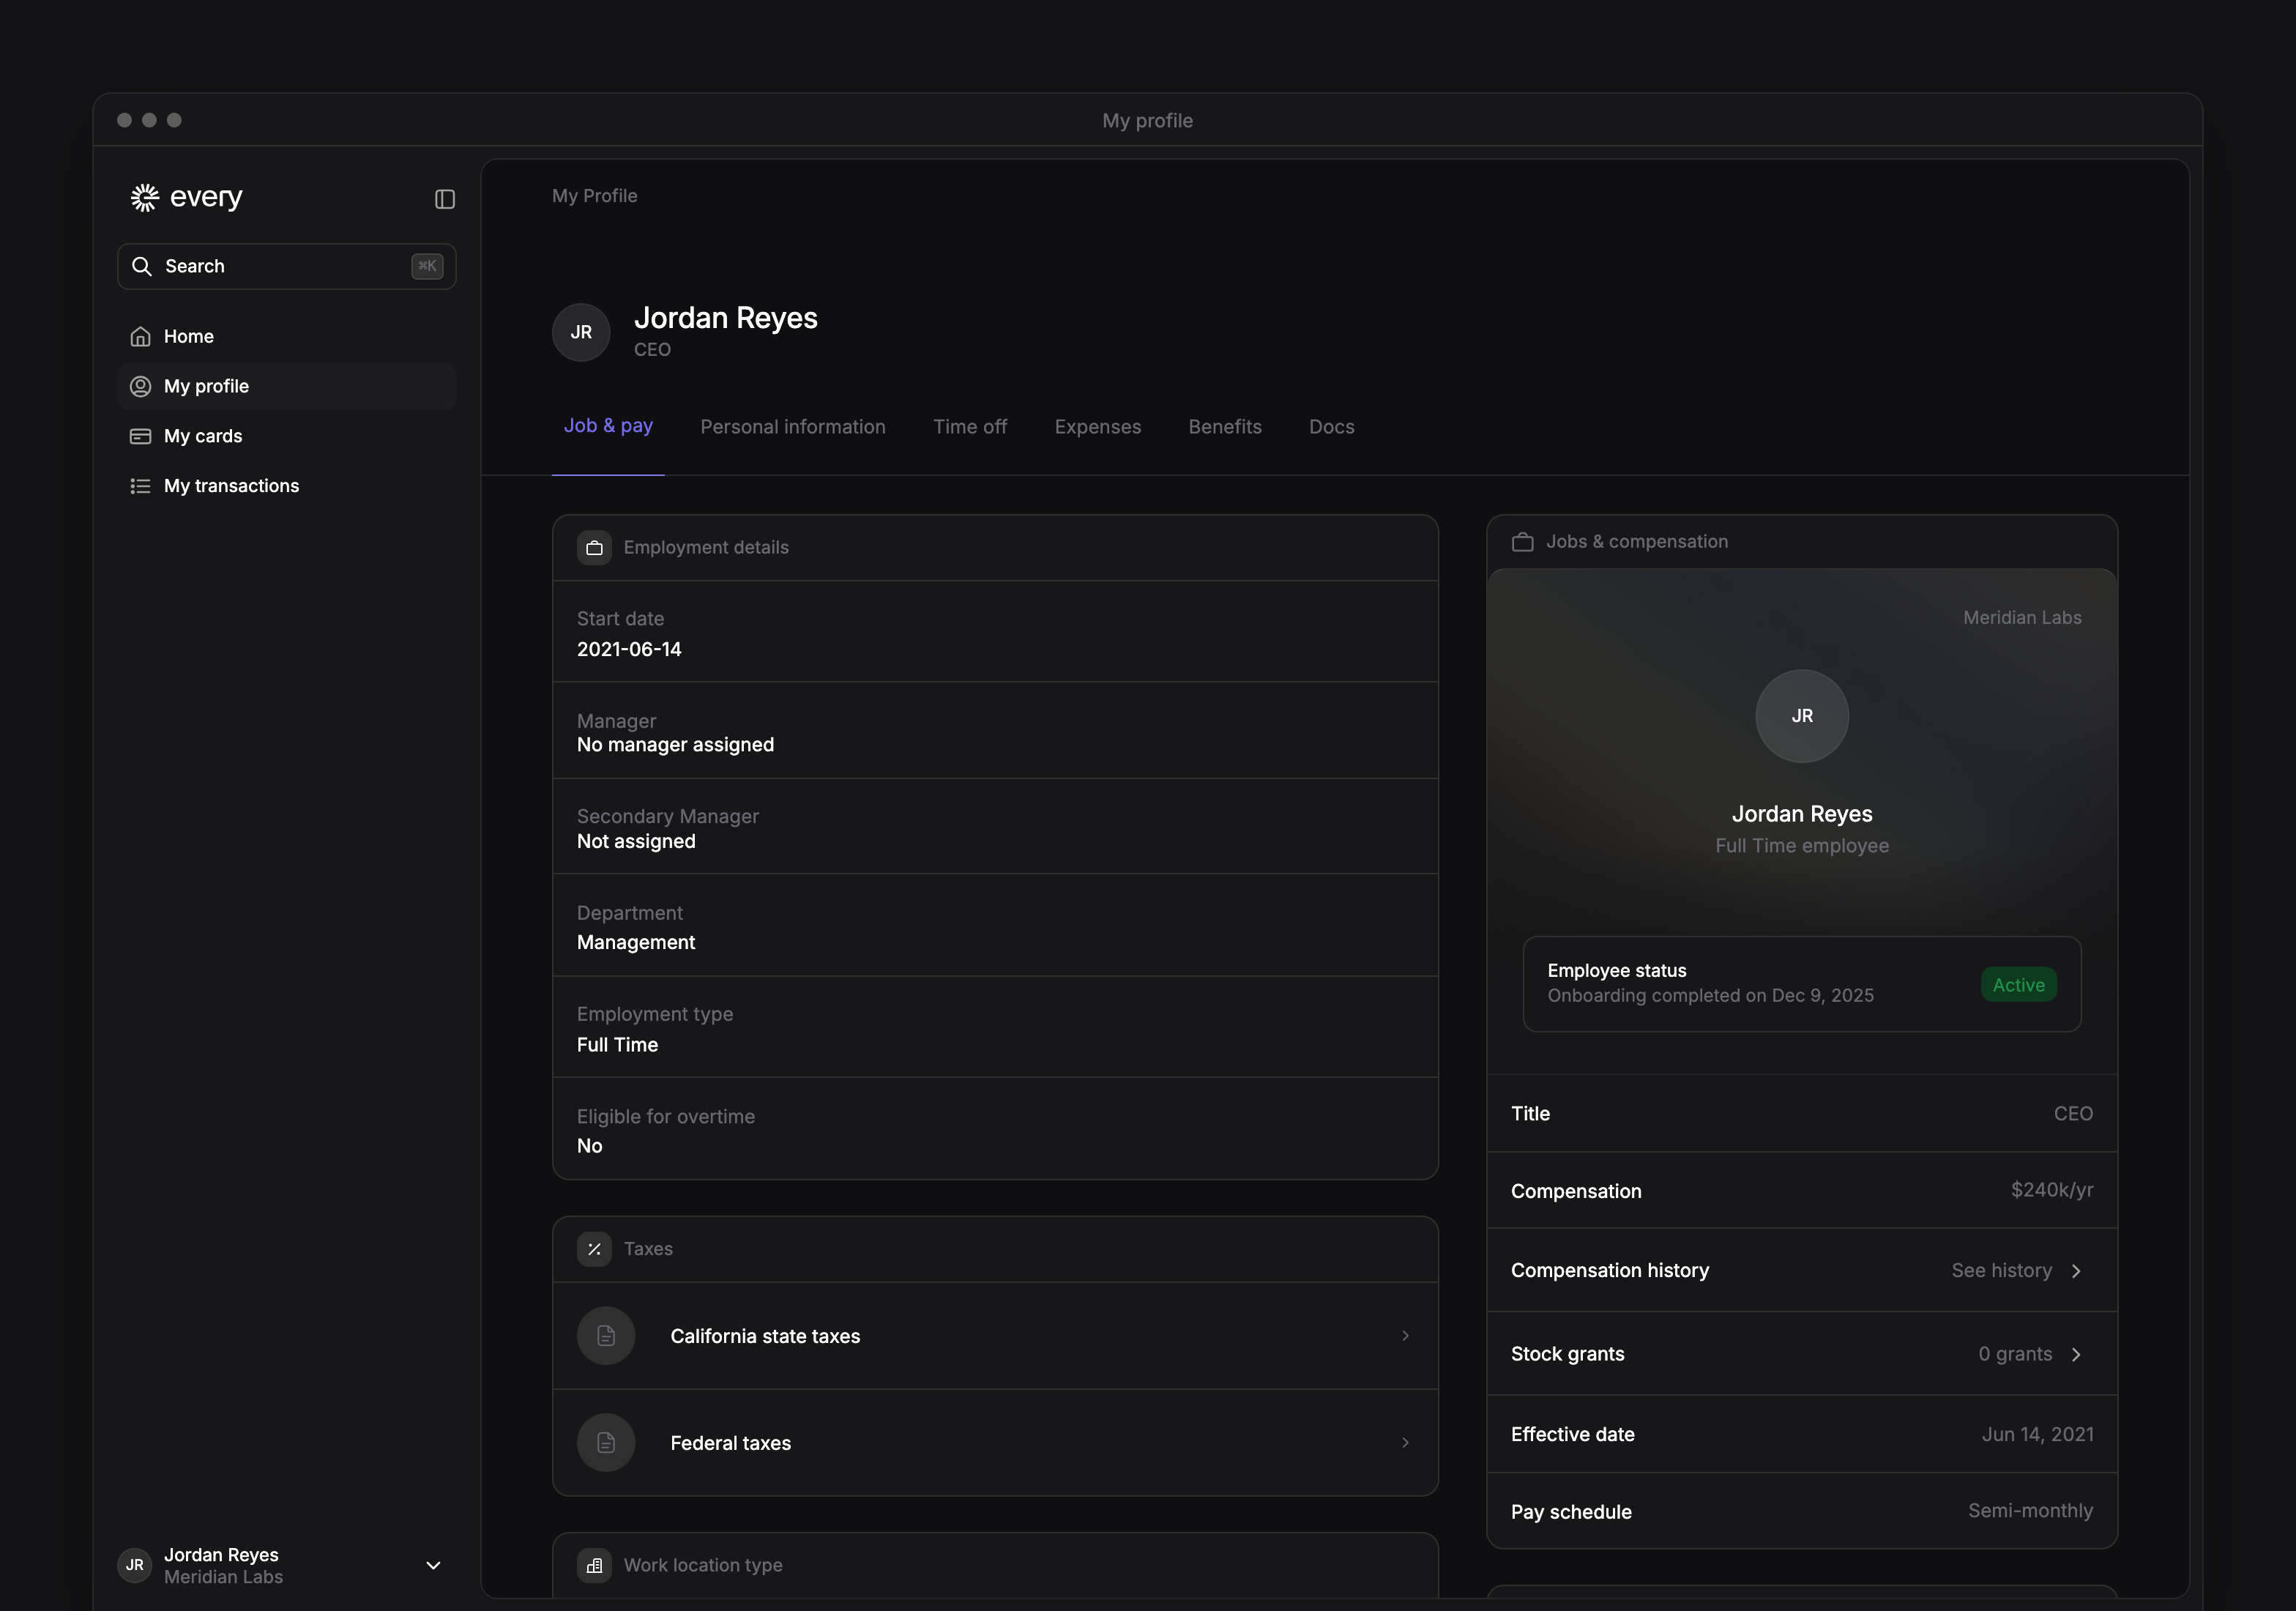Image resolution: width=2296 pixels, height=1611 pixels.
Task: Click the Jobs & compensation briefcase icon
Action: 1523,542
